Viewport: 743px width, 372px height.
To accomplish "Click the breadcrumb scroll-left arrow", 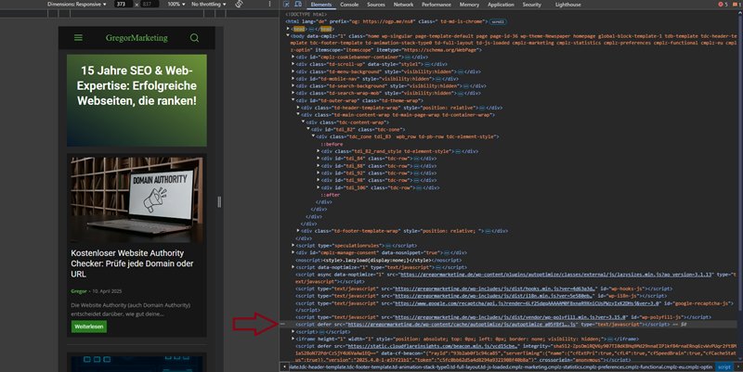I will pos(284,366).
